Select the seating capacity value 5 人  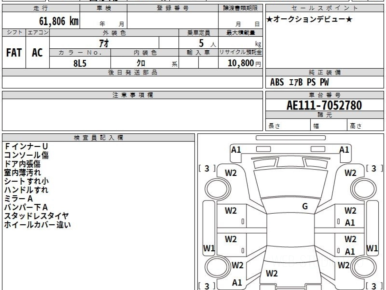tap(207, 43)
